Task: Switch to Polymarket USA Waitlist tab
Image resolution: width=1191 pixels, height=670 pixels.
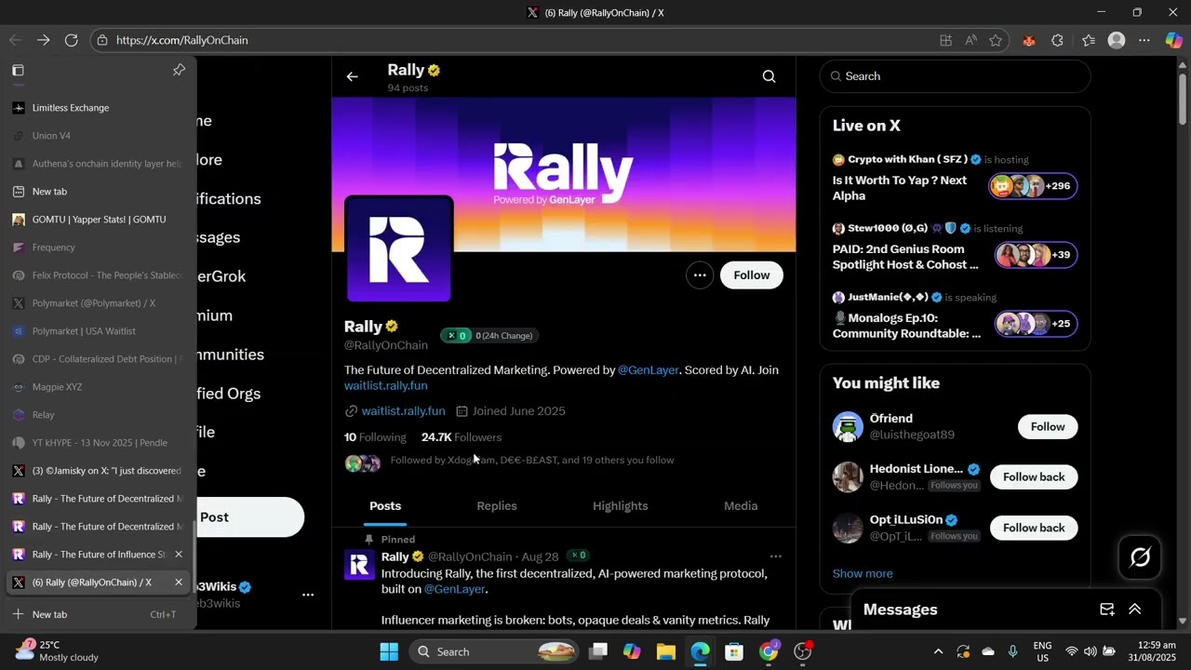Action: click(x=99, y=331)
